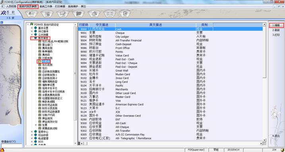Click the folder-shaped toolbar icon
Screen dimensions: 285x152
coord(79,14)
